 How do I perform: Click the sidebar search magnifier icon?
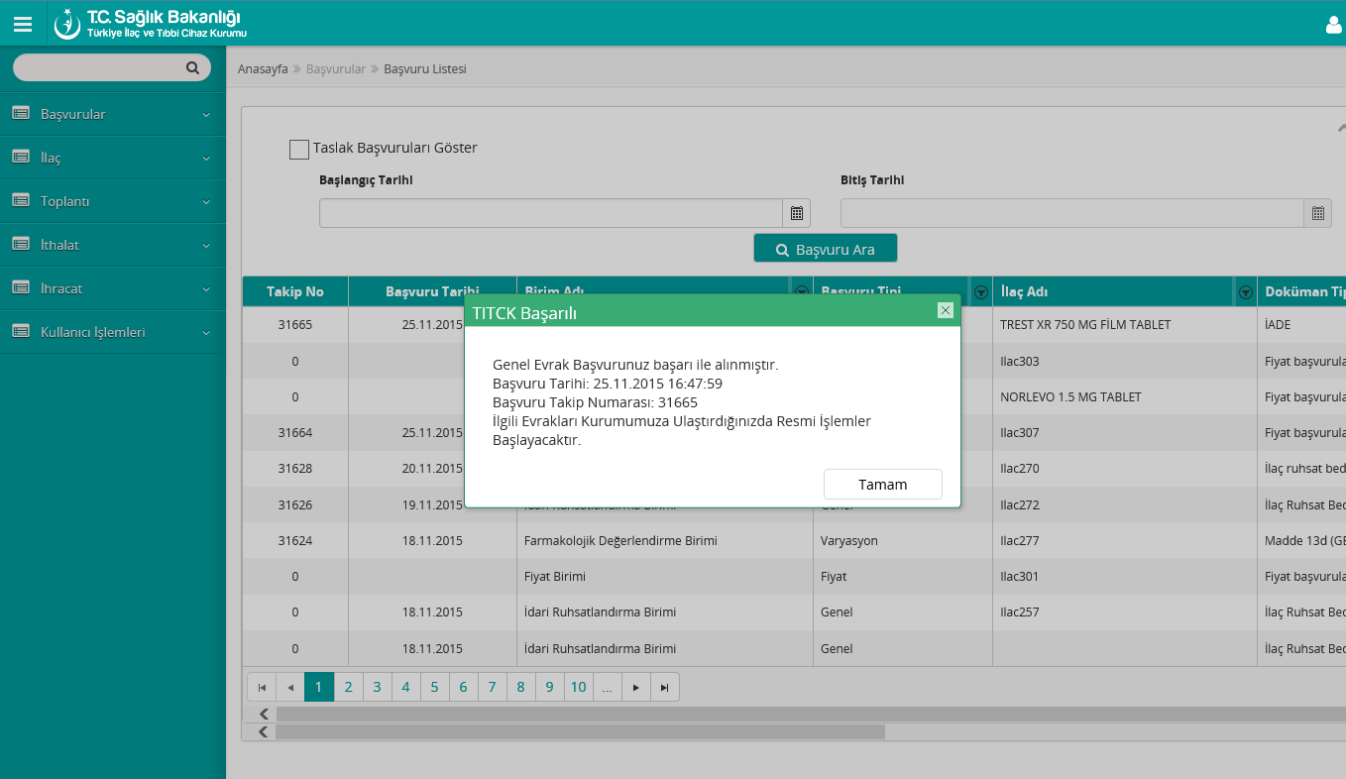click(192, 68)
